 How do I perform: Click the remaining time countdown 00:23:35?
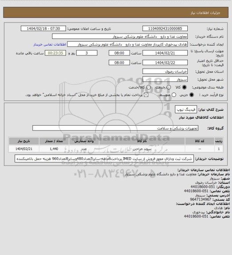[x=55, y=53]
